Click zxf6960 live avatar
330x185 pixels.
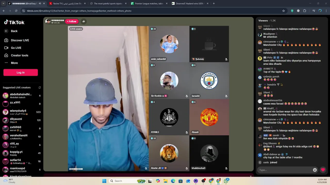pos(5,128)
